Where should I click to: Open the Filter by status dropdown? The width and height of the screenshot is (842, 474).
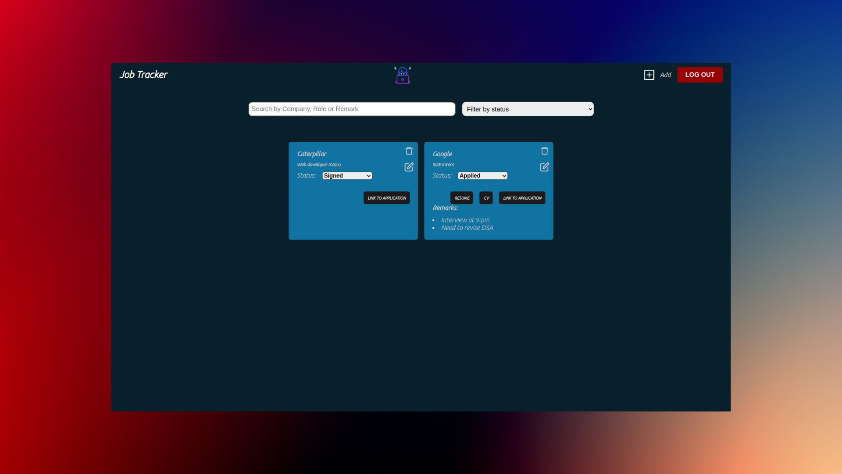point(528,109)
